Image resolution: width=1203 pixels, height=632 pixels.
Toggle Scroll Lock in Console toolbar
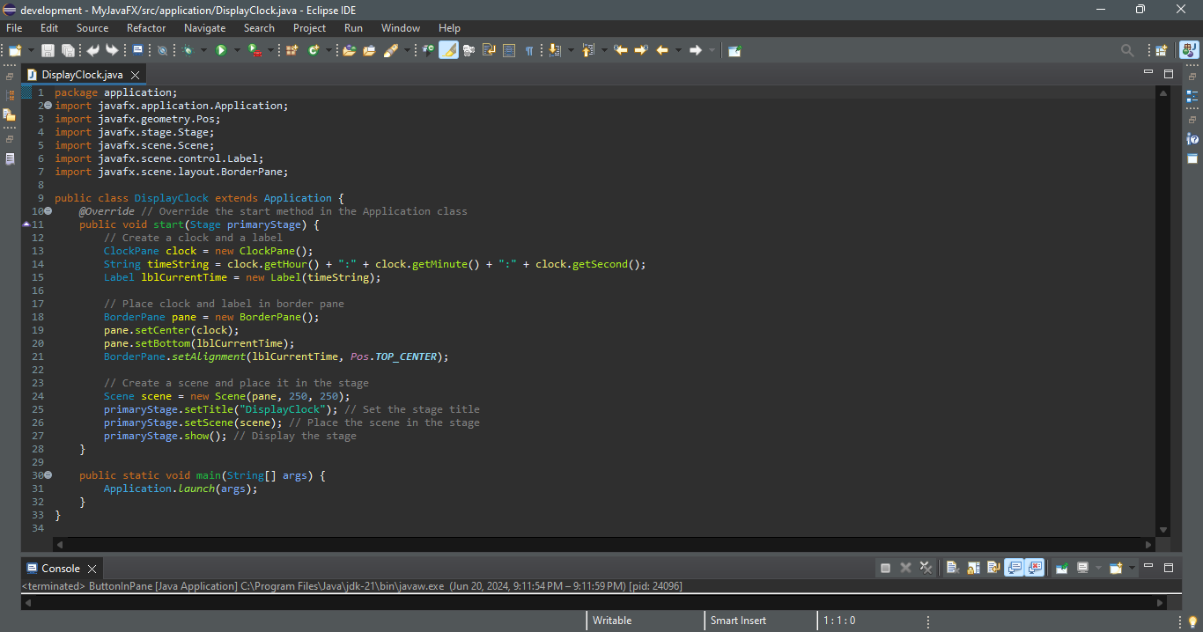click(x=973, y=568)
